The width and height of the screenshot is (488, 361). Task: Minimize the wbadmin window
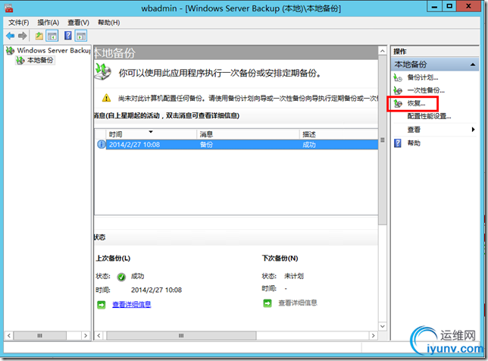pos(435,7)
